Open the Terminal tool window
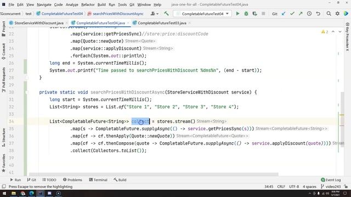Screen dimensions: 351x197 coord(98,180)
